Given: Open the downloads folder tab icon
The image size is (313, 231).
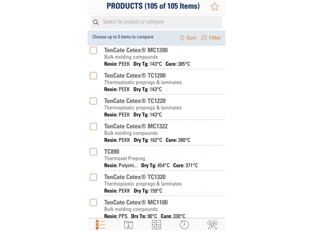Looking at the screenshot, I should tap(128, 225).
